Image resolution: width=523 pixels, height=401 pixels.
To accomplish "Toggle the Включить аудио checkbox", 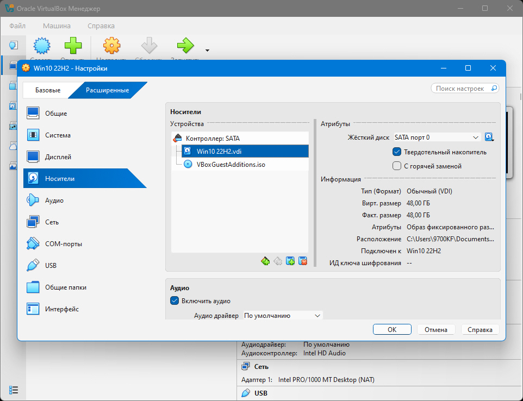I will 175,300.
